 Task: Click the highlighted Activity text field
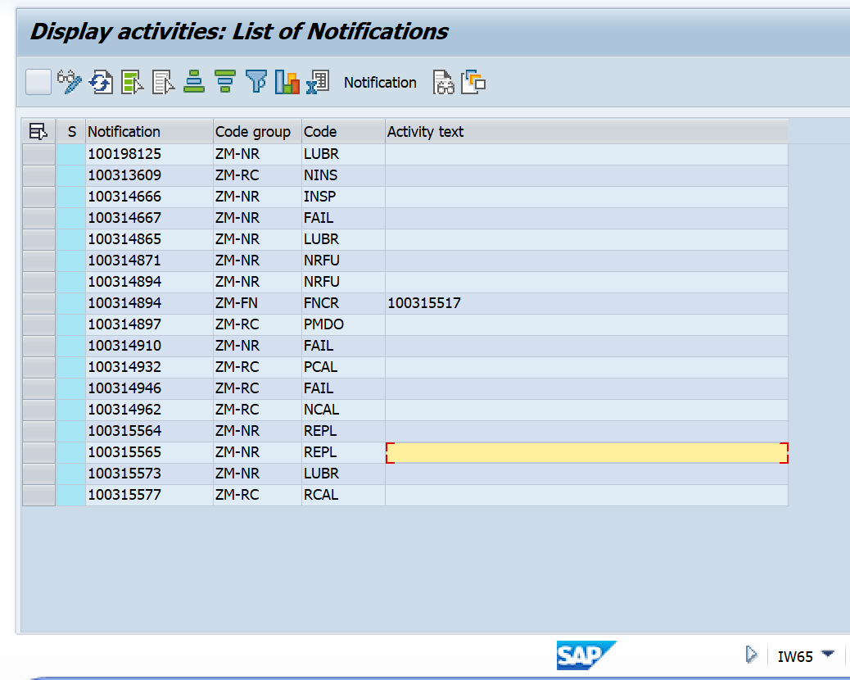click(x=586, y=451)
